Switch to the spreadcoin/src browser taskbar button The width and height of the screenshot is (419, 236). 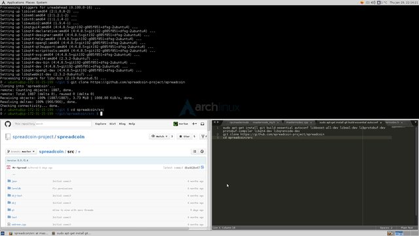click(28, 233)
